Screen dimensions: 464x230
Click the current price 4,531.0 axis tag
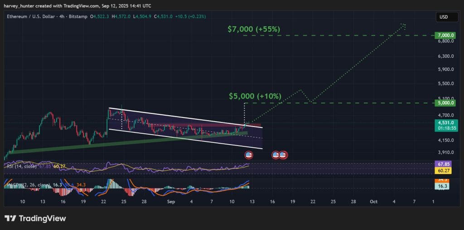point(446,122)
